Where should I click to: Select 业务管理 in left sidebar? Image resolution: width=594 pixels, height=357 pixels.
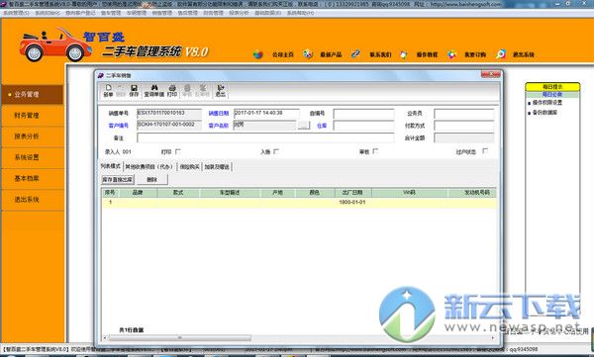[33, 95]
